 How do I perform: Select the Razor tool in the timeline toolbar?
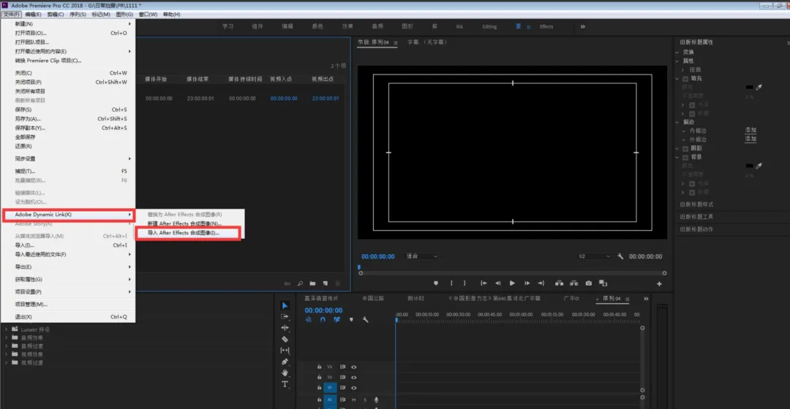click(285, 339)
